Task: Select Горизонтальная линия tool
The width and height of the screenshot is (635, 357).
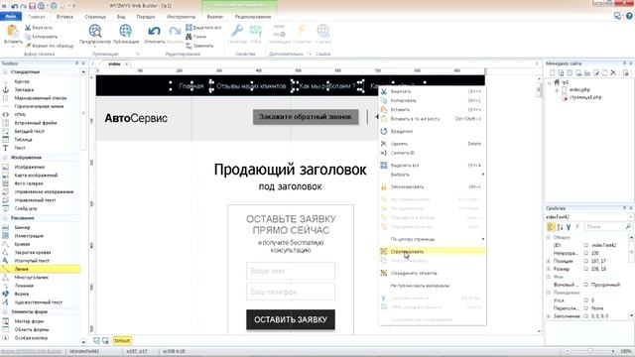Action: click(x=39, y=106)
